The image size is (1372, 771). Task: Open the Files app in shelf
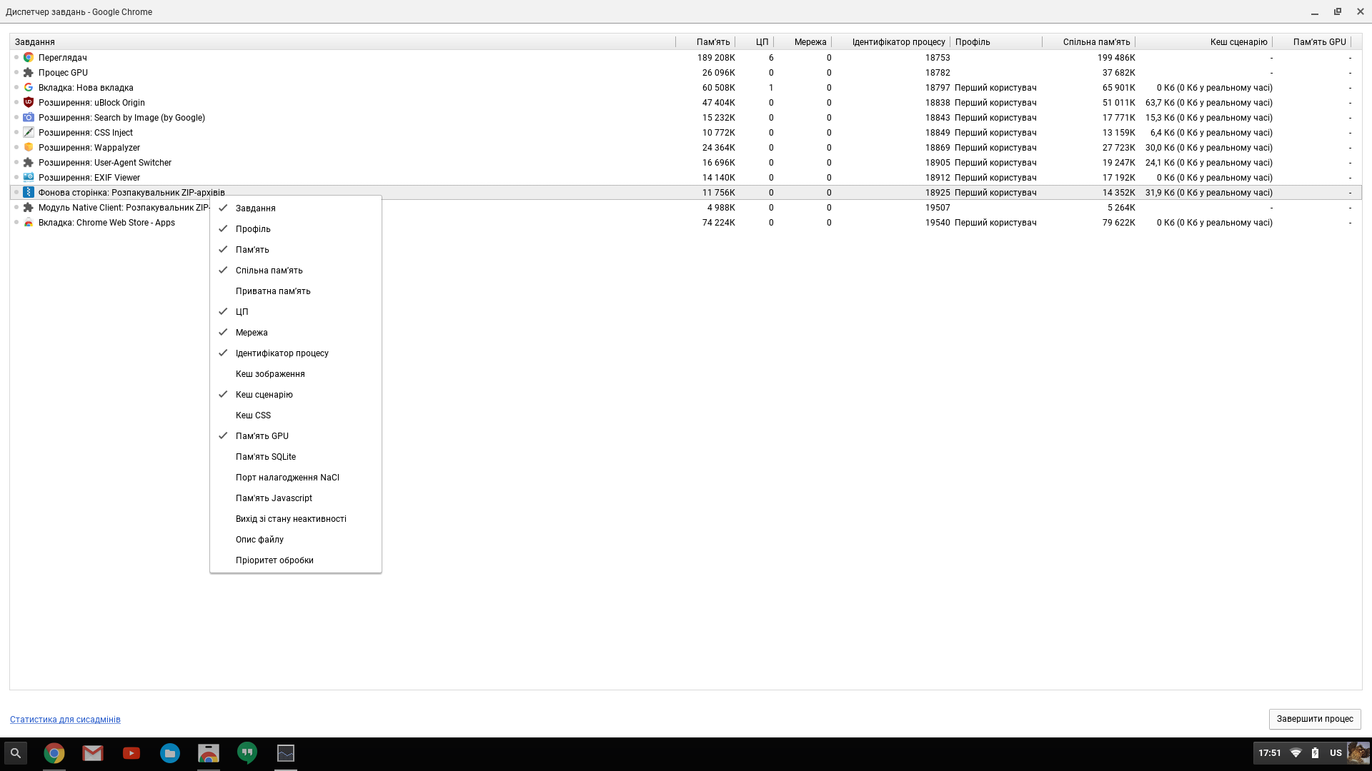pos(169,753)
